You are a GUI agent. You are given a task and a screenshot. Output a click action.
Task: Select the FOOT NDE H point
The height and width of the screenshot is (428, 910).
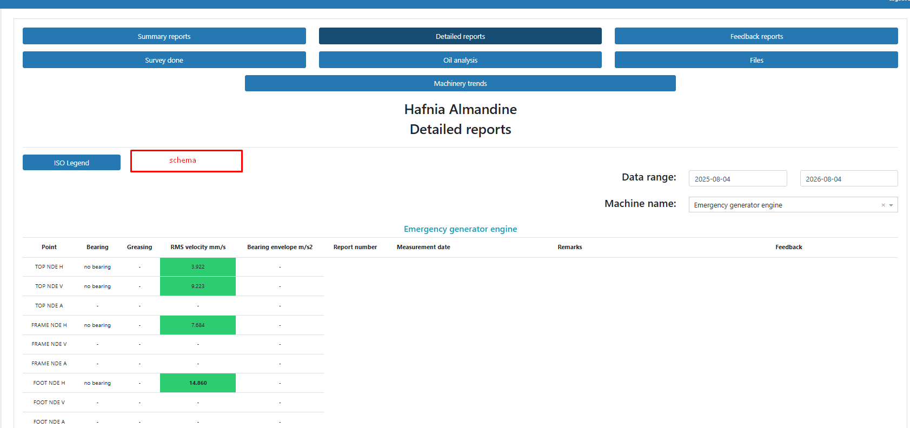coord(49,383)
